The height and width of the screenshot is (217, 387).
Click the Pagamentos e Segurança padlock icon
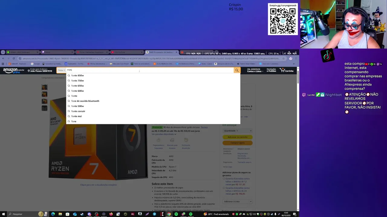pos(158,140)
